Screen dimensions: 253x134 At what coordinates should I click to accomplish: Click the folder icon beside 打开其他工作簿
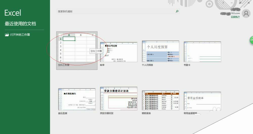click(x=7, y=35)
